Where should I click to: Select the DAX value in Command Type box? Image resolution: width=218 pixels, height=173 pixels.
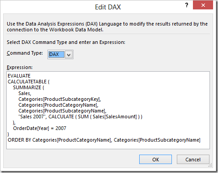56,55
